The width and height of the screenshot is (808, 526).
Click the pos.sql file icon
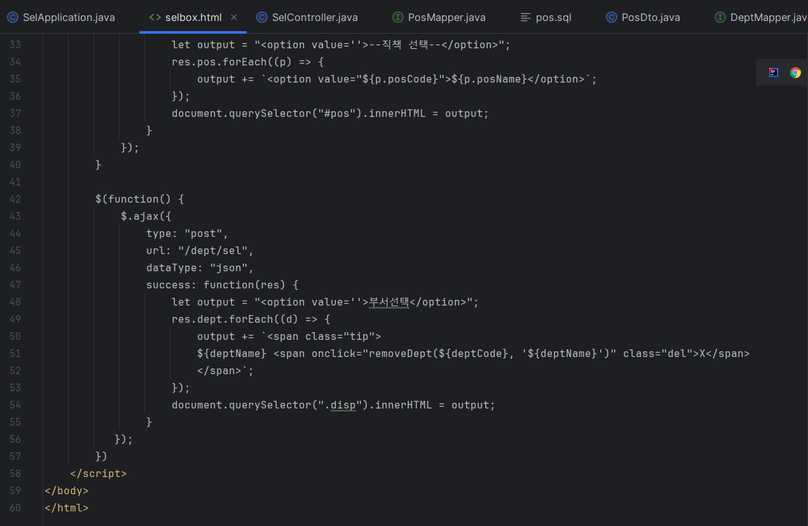(x=525, y=17)
